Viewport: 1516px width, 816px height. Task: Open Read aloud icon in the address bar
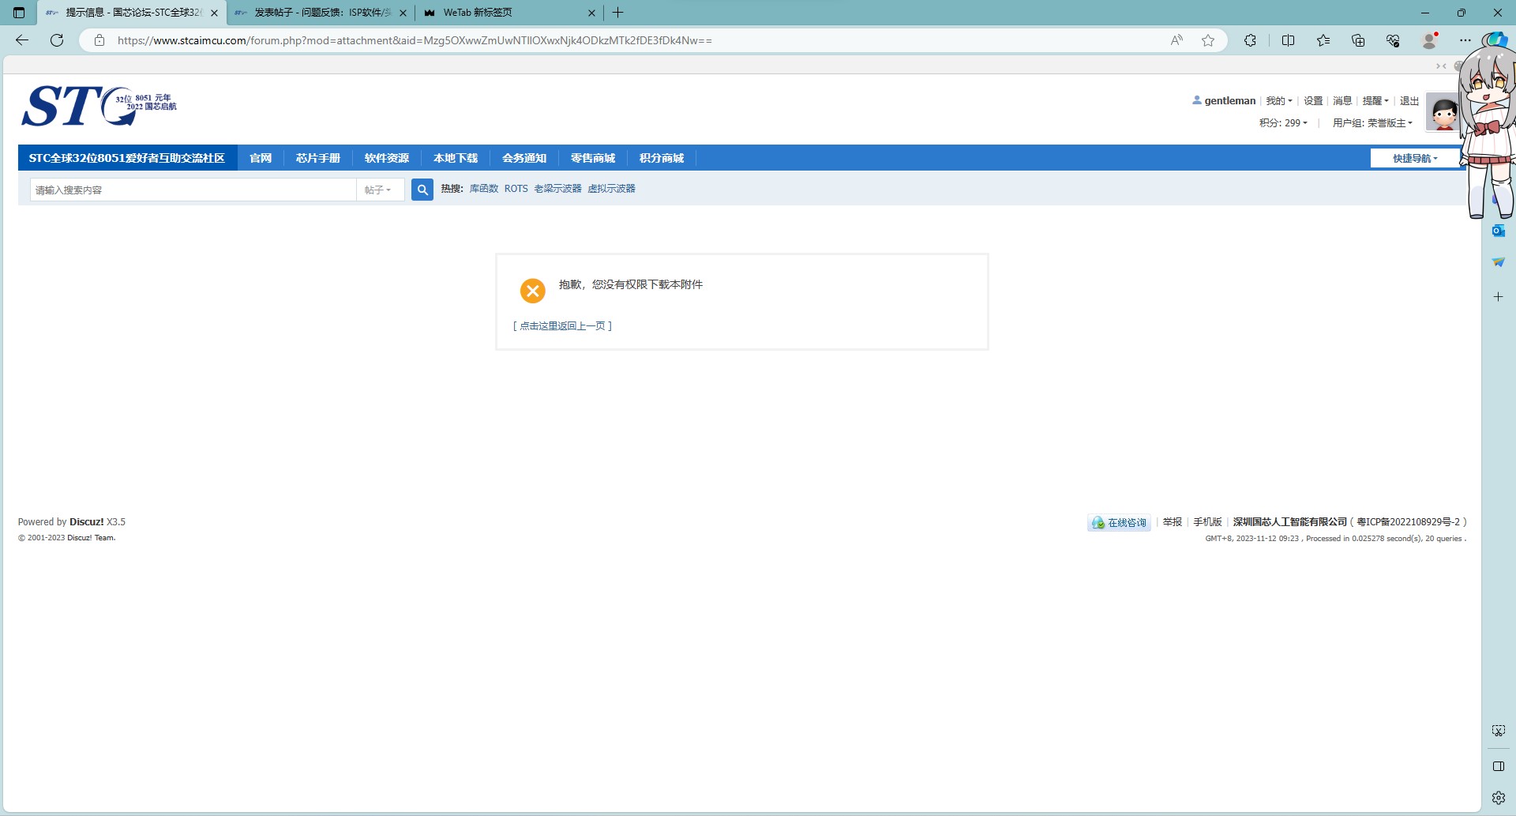1176,40
